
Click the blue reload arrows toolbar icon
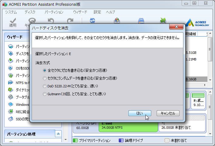coord(92,21)
